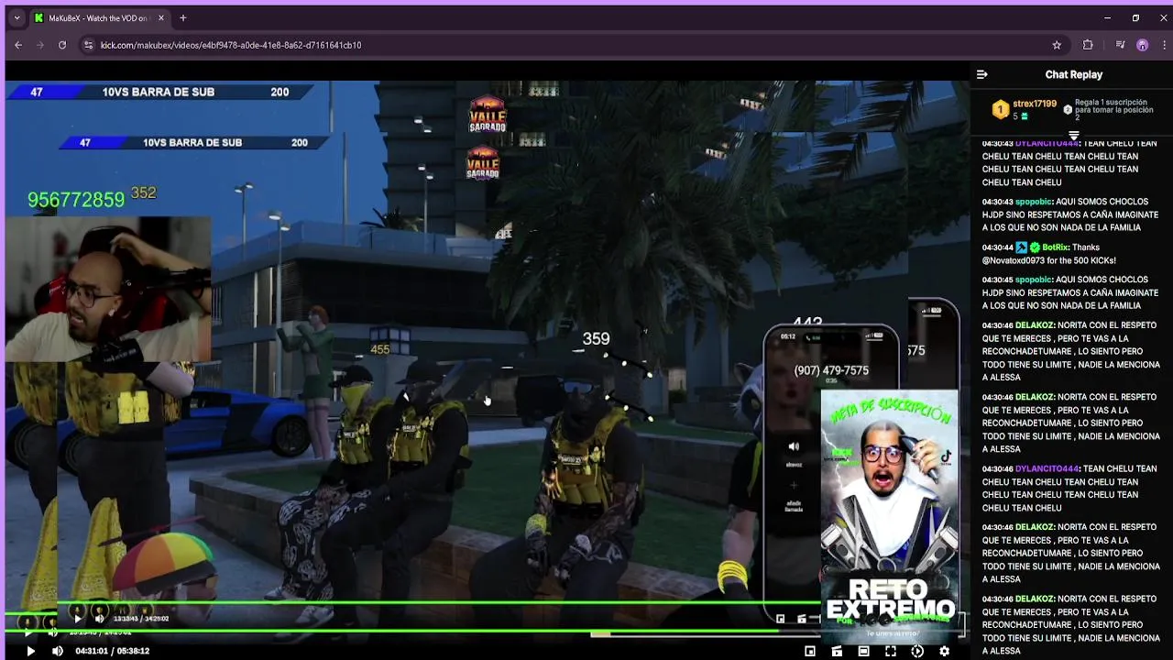Image resolution: width=1173 pixels, height=660 pixels.
Task: Collapse the Chat Replay panel
Action: (x=981, y=74)
